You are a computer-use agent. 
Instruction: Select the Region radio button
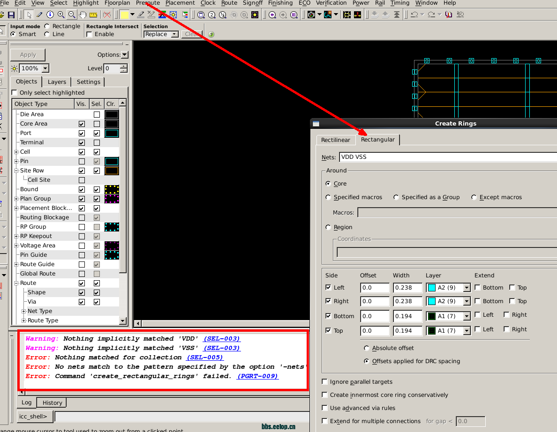[x=328, y=227]
